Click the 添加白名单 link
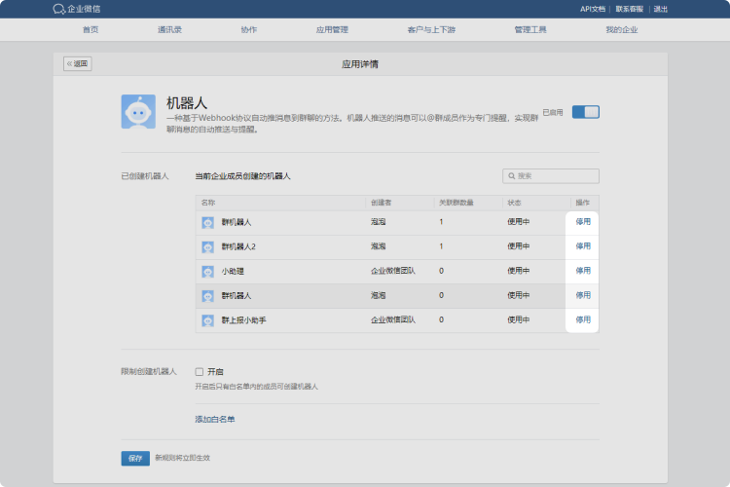The image size is (730, 487). point(215,419)
